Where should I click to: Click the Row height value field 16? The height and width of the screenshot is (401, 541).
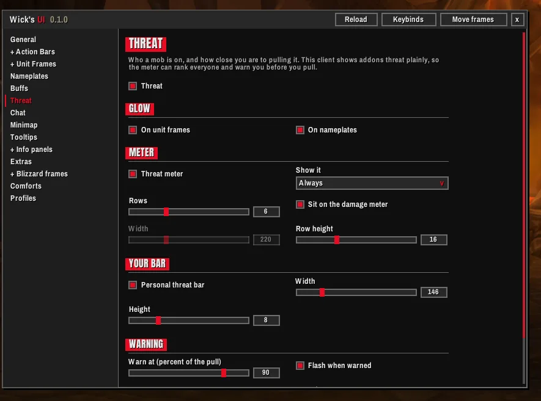pos(433,240)
